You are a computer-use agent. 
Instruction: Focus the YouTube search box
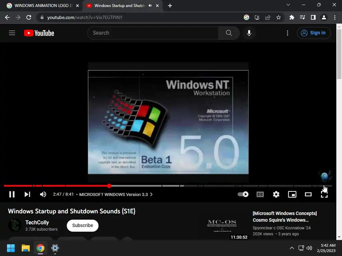click(153, 33)
